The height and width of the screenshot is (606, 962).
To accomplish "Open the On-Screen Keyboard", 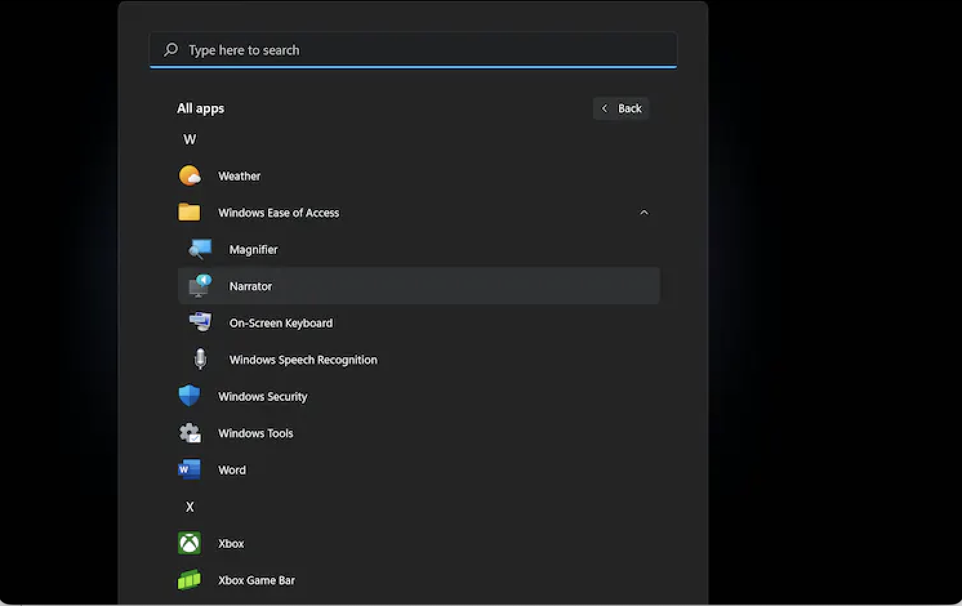I will (x=281, y=323).
